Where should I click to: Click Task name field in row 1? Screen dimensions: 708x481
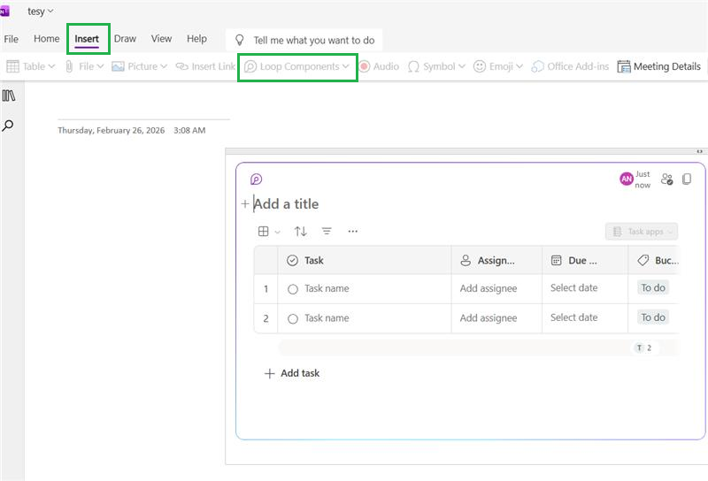pos(327,288)
